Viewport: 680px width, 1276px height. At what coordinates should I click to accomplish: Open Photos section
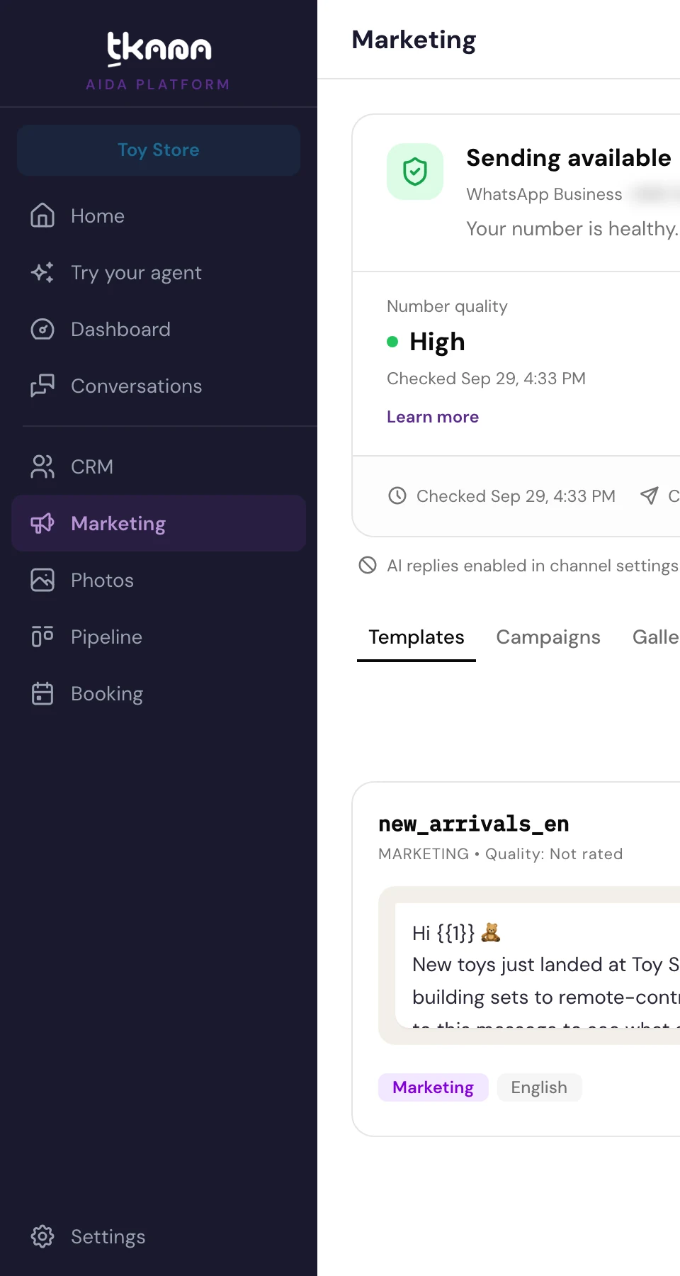(159, 580)
